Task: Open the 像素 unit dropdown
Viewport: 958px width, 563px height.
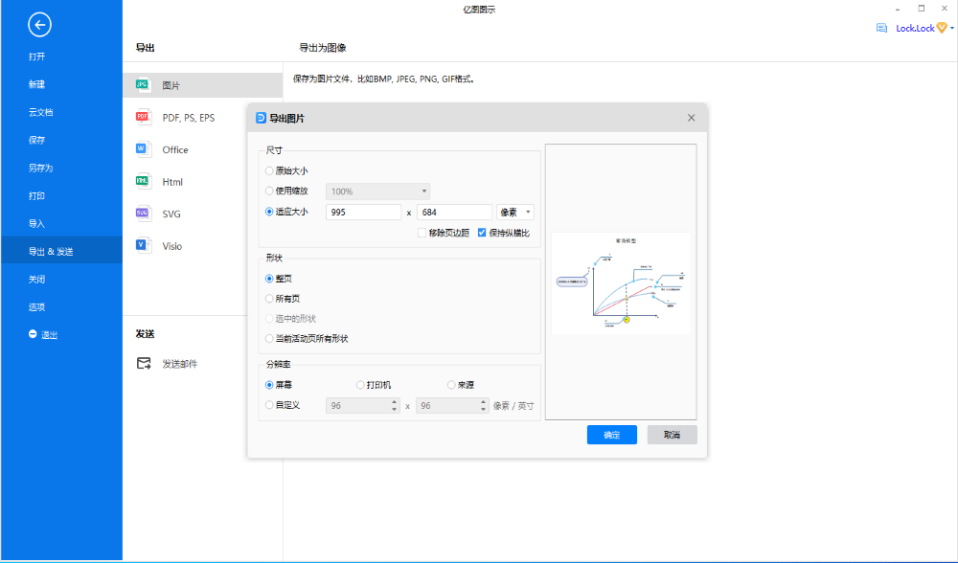Action: [515, 212]
